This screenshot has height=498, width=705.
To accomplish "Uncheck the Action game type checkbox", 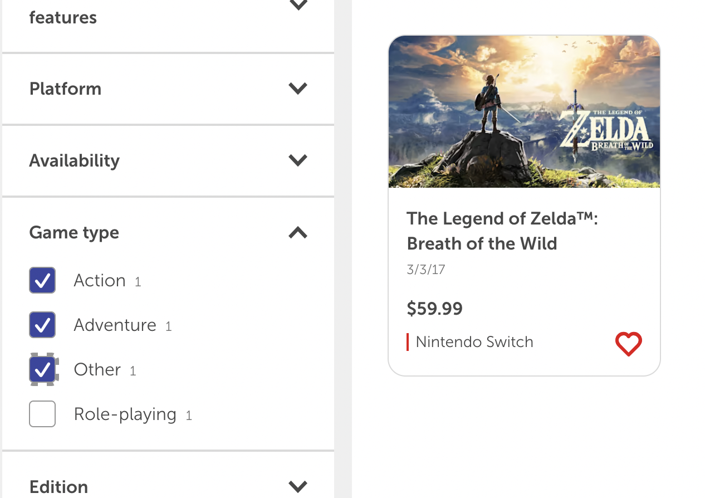I will (42, 280).
